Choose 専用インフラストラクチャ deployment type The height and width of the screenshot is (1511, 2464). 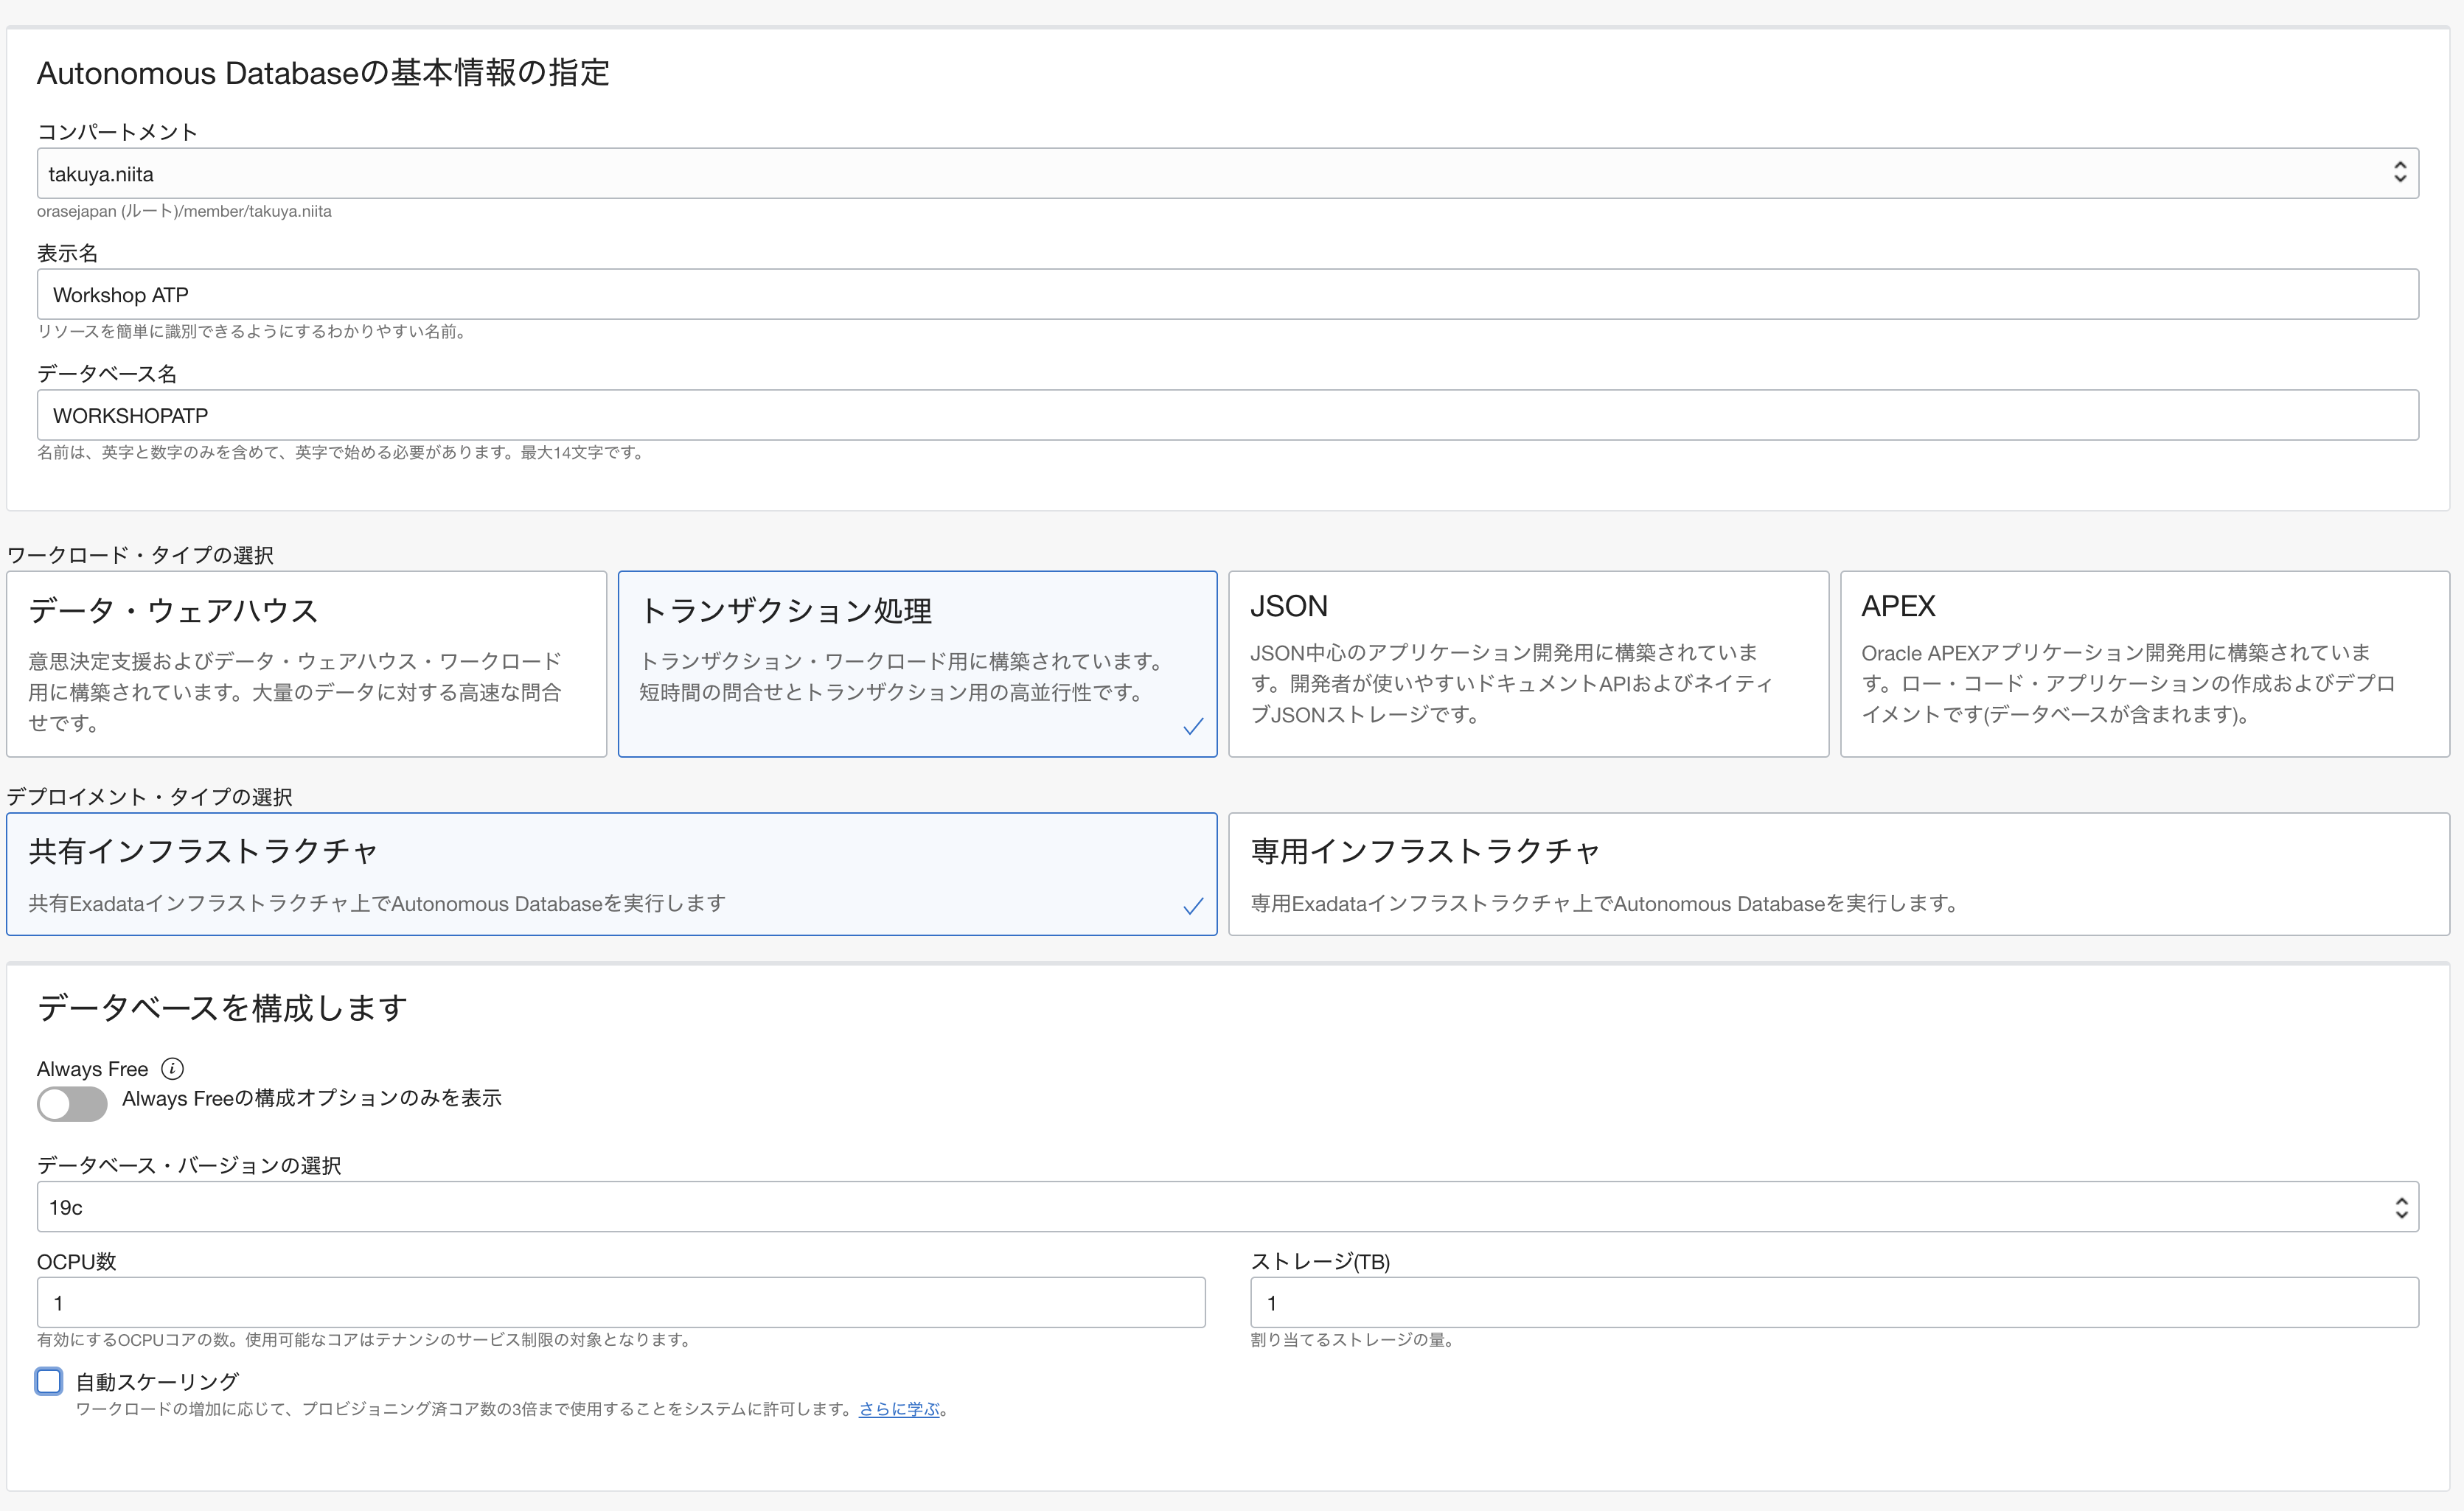click(1837, 873)
